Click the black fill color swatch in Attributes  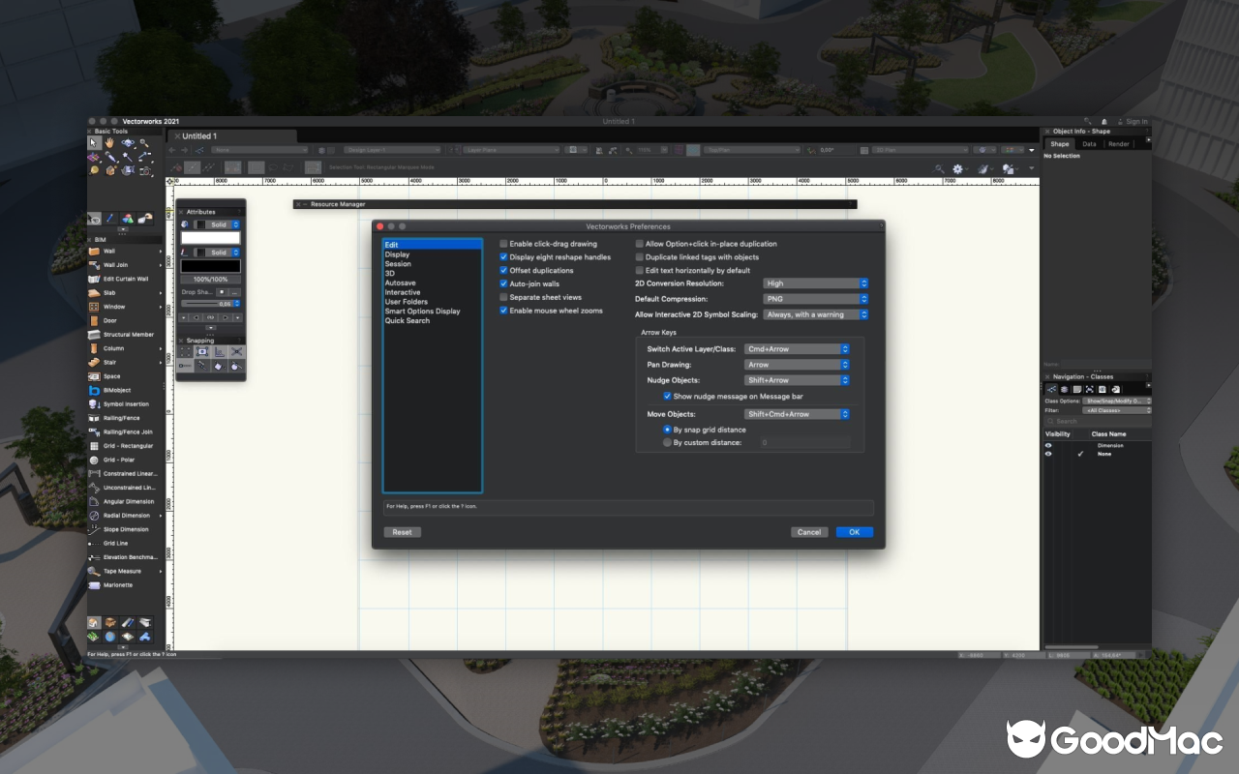[213, 264]
